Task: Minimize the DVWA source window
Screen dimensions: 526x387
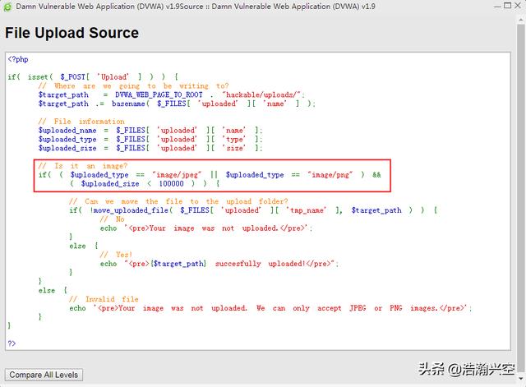Action: pyautogui.click(x=498, y=6)
